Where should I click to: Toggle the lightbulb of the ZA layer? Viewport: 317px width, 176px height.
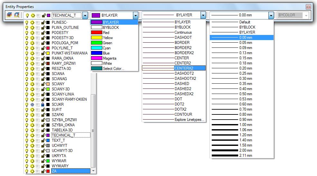pyautogui.click(x=27, y=171)
